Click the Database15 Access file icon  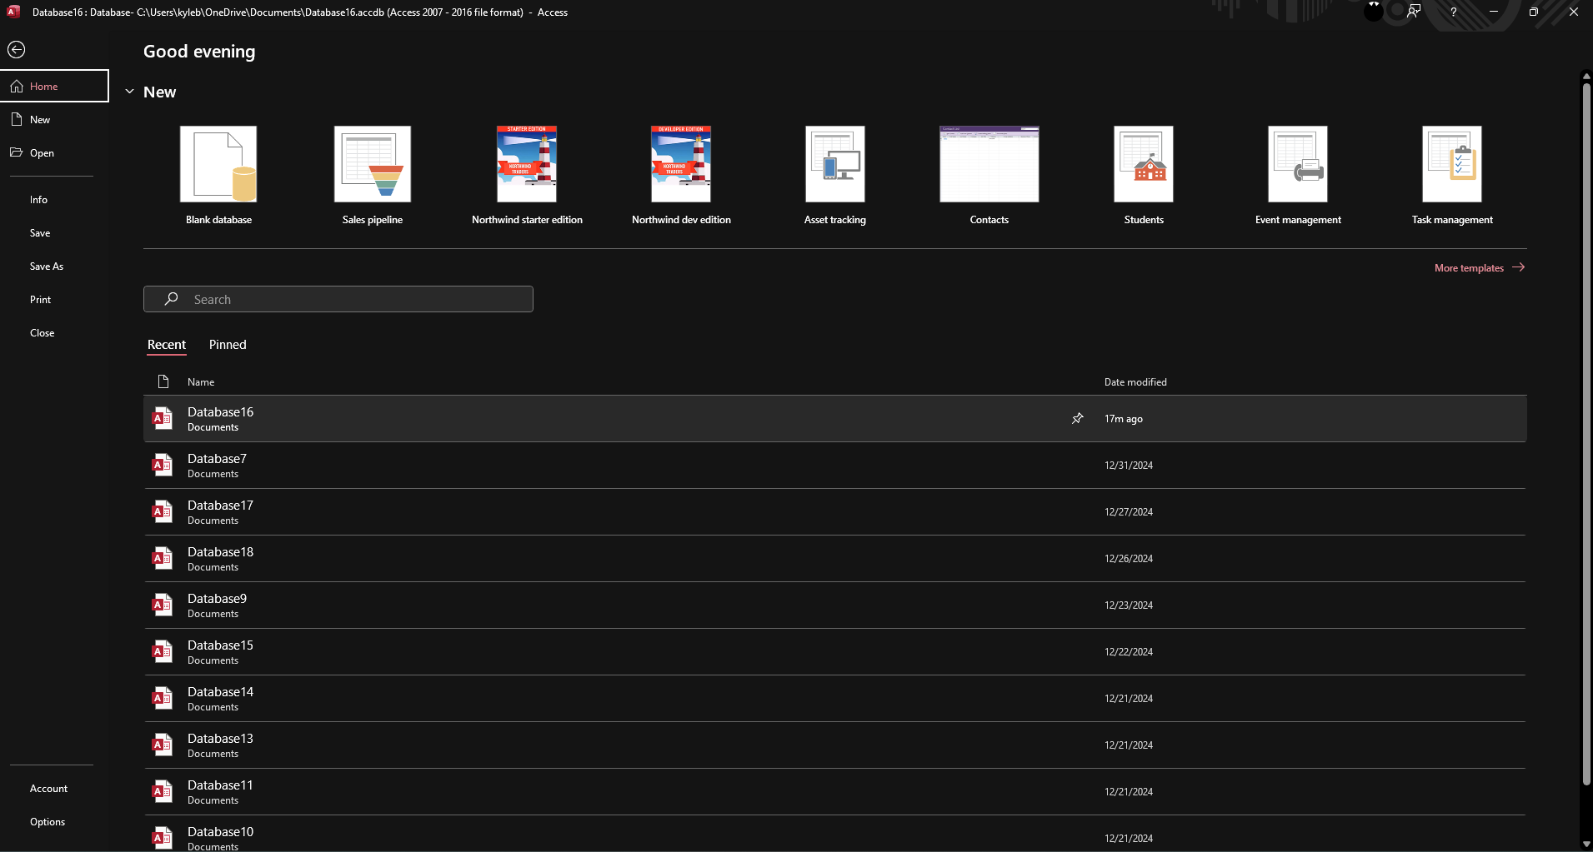click(x=163, y=651)
